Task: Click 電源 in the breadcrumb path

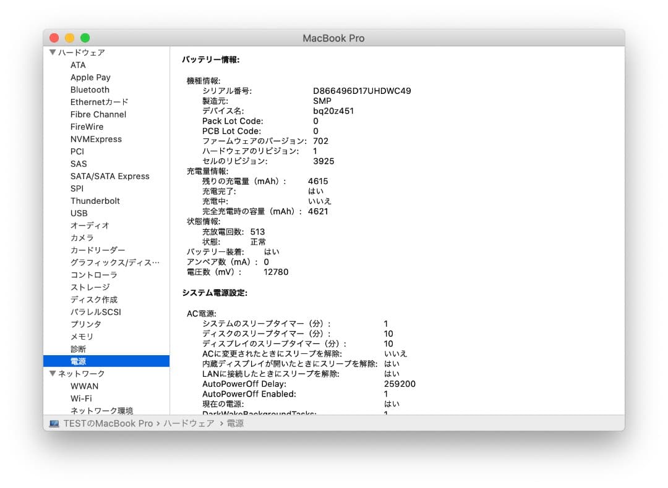Action: [x=236, y=423]
